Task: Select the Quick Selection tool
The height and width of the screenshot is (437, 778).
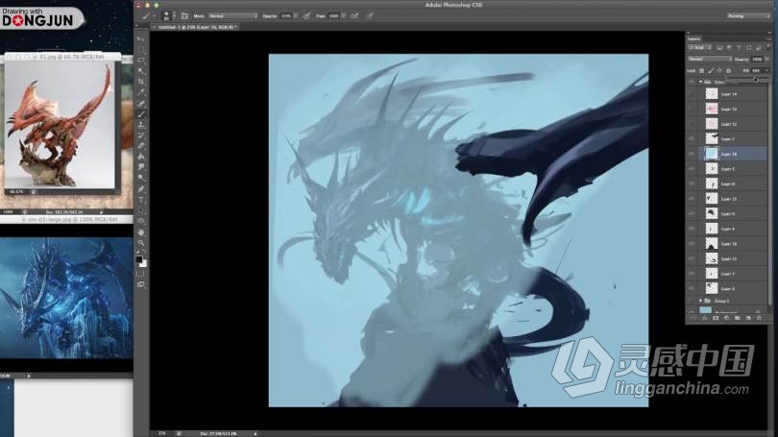Action: (141, 71)
